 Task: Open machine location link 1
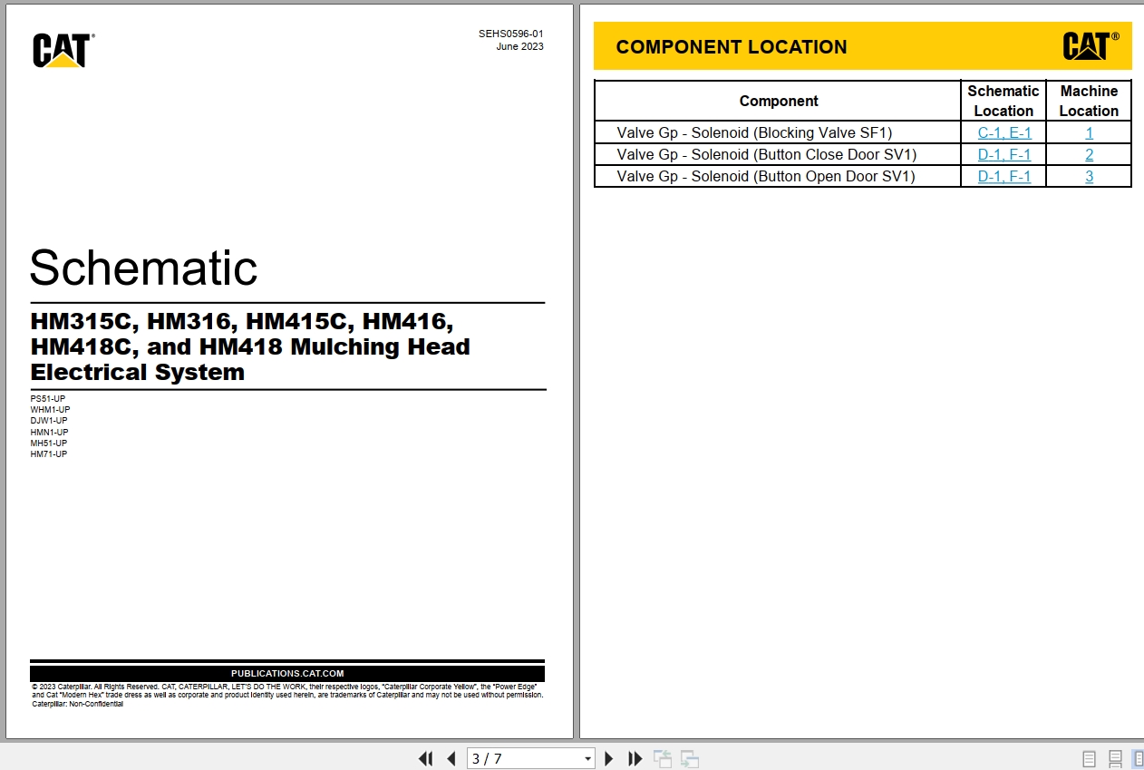(1089, 132)
